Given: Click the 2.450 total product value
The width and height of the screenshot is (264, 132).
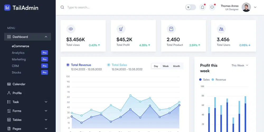Looking at the screenshot, I should pyautogui.click(x=173, y=40).
